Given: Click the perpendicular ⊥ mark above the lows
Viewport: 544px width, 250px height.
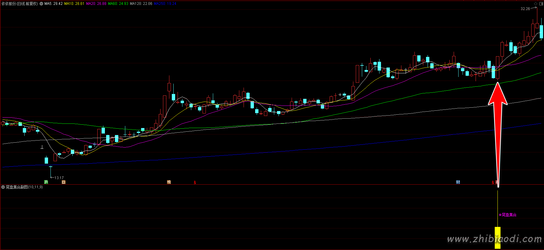Looking at the screenshot, I should [42, 147].
